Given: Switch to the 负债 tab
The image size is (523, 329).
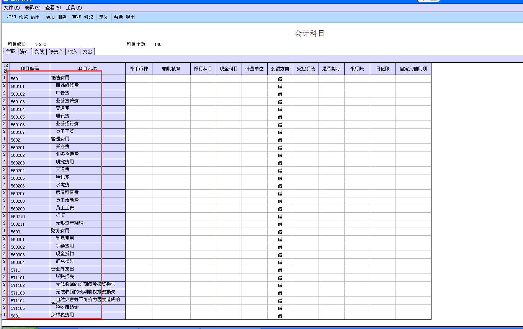Looking at the screenshot, I should 39,51.
